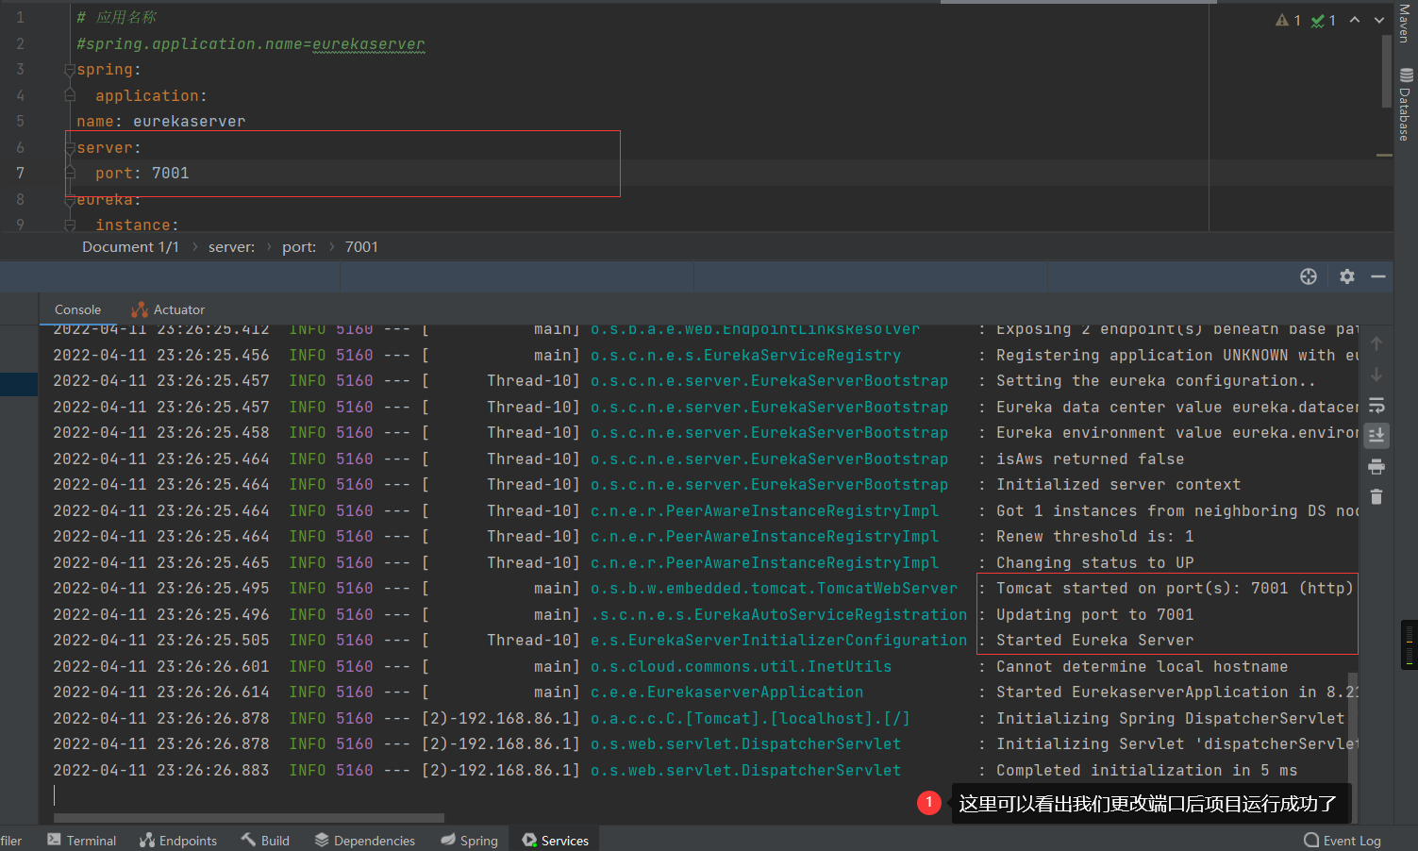Click 'Initialized server context' log message

pyautogui.click(x=1118, y=484)
